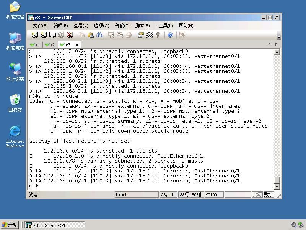Viewport: 306px width, 230px height.
Task: Click the Find binoculars icon
Action: click(x=99, y=35)
